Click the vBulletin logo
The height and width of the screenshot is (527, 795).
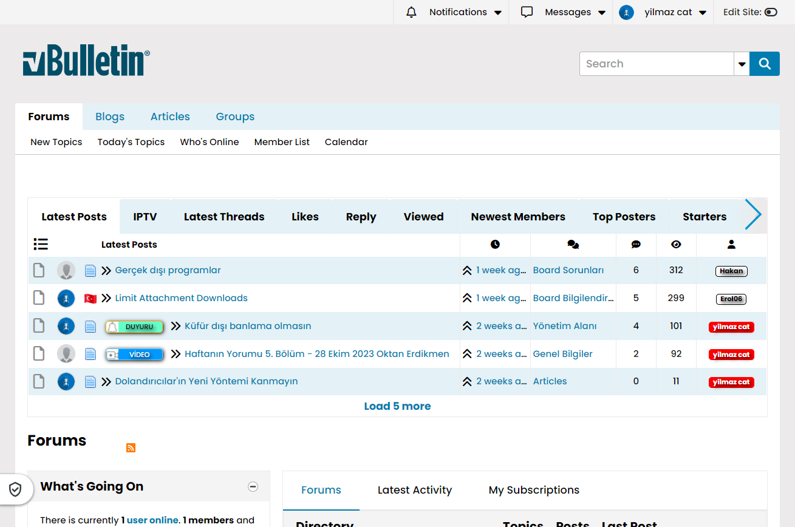(x=86, y=60)
